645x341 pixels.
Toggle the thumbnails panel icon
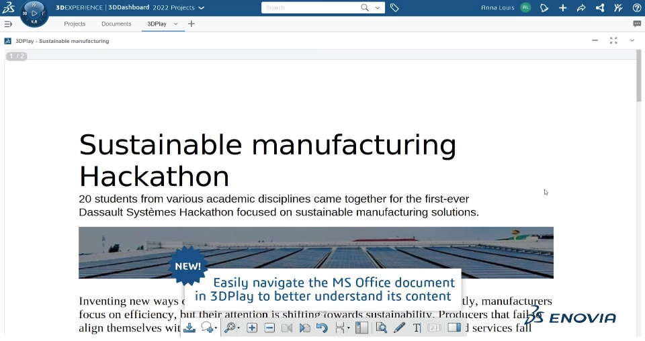(x=361, y=328)
